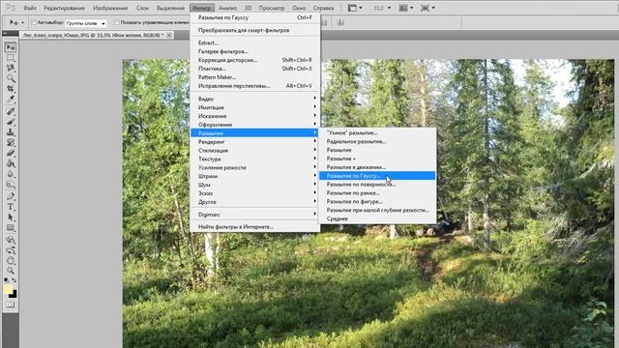Image resolution: width=619 pixels, height=348 pixels.
Task: Open Галерея фильтров...
Action: pos(254,51)
